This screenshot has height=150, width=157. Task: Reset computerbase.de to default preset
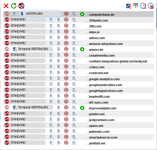(x=7, y=14)
